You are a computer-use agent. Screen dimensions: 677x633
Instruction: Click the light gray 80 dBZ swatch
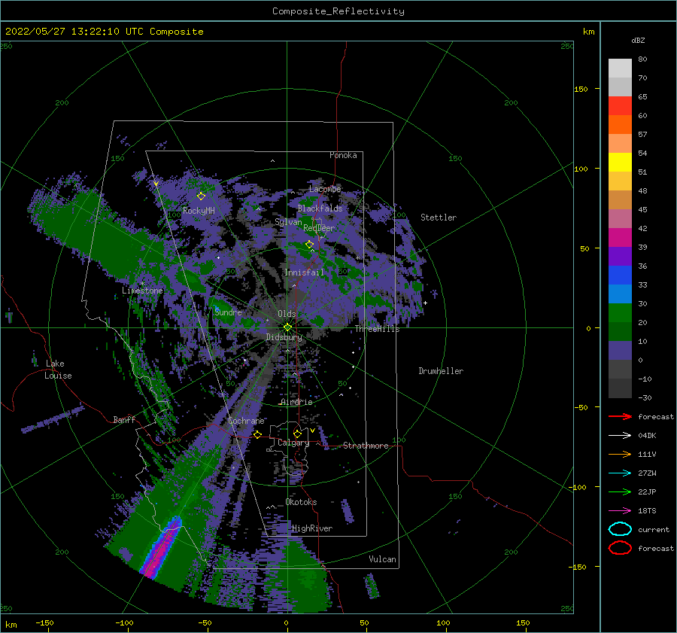tap(620, 68)
